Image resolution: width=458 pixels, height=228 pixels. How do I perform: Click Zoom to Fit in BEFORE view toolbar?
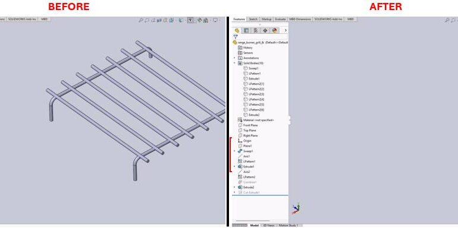point(141,20)
